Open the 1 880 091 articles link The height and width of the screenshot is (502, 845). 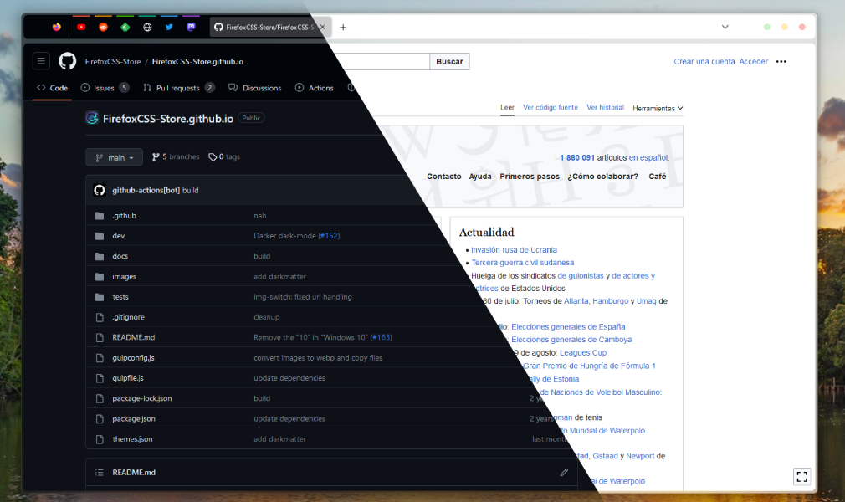pos(577,158)
